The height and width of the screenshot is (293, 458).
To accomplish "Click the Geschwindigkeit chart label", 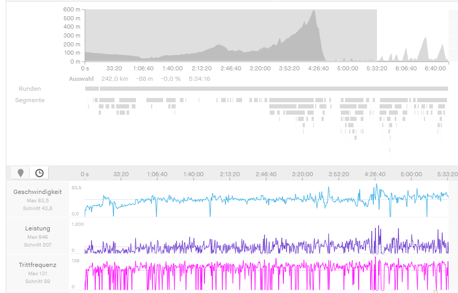I will pos(38,192).
